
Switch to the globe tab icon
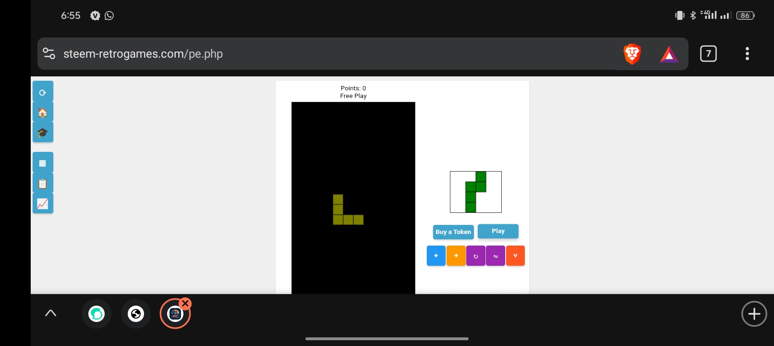pos(136,314)
